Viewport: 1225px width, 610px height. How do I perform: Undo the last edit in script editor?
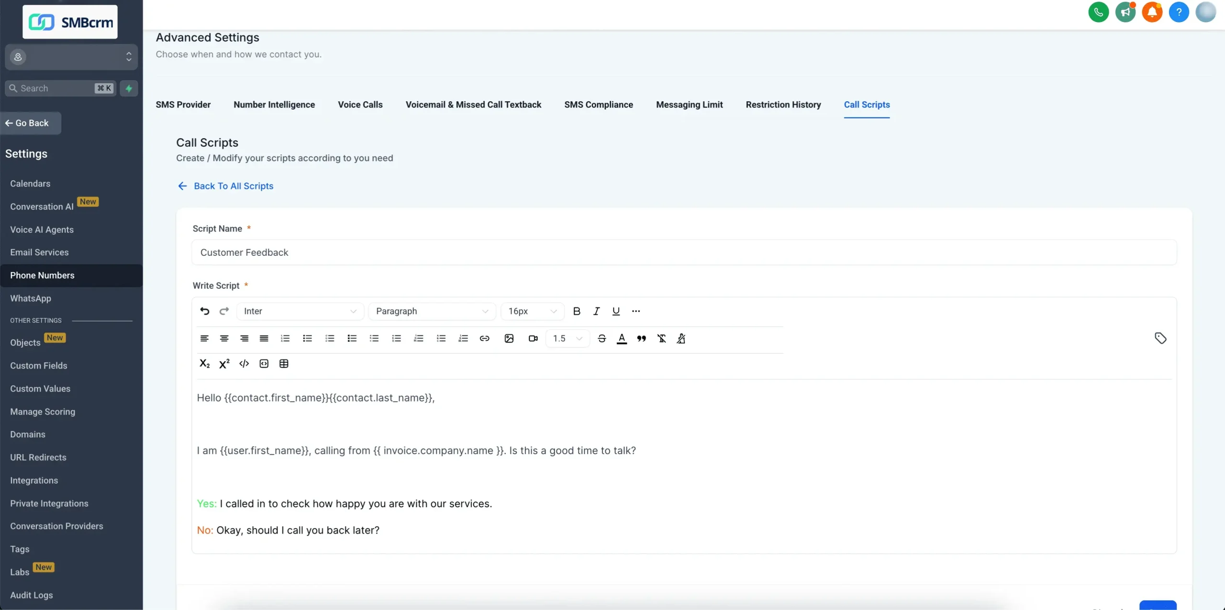204,311
